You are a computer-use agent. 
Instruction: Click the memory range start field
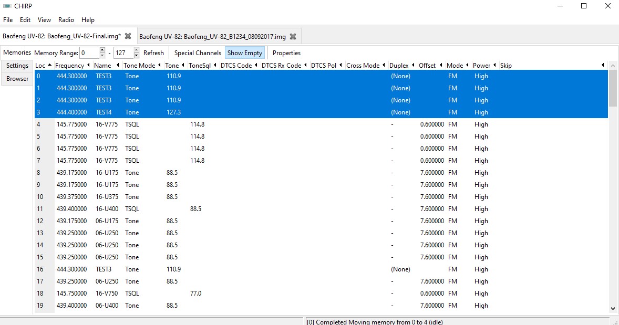pyautogui.click(x=89, y=53)
